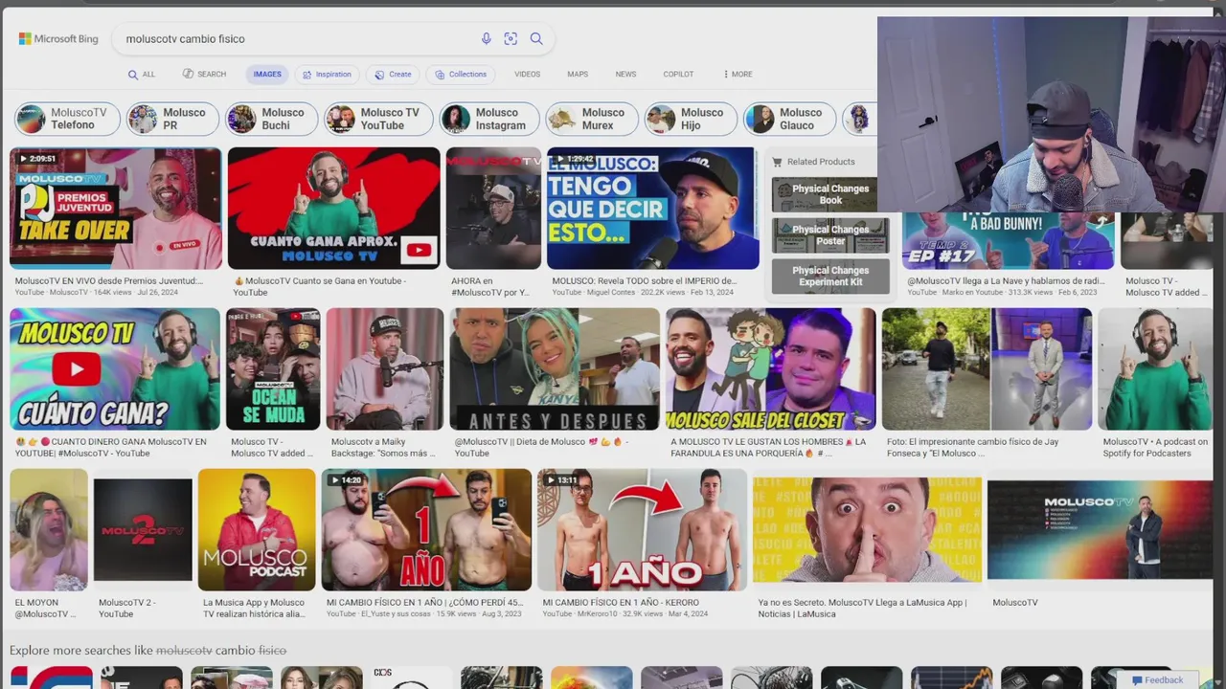This screenshot has height=689, width=1226.
Task: Open Physical Changes Book product
Action: pyautogui.click(x=830, y=194)
